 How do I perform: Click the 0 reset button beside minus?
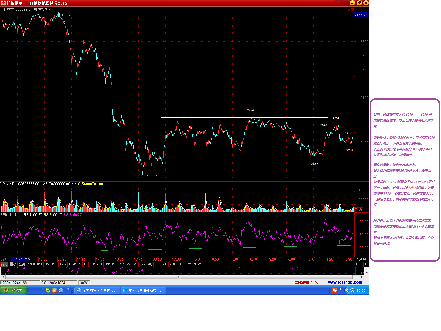pos(366,264)
